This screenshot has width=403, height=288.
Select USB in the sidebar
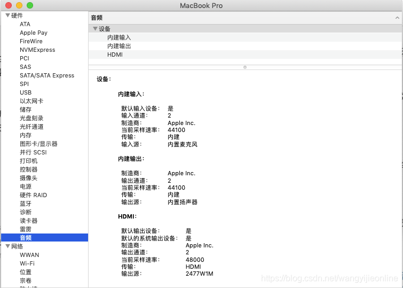(26, 92)
